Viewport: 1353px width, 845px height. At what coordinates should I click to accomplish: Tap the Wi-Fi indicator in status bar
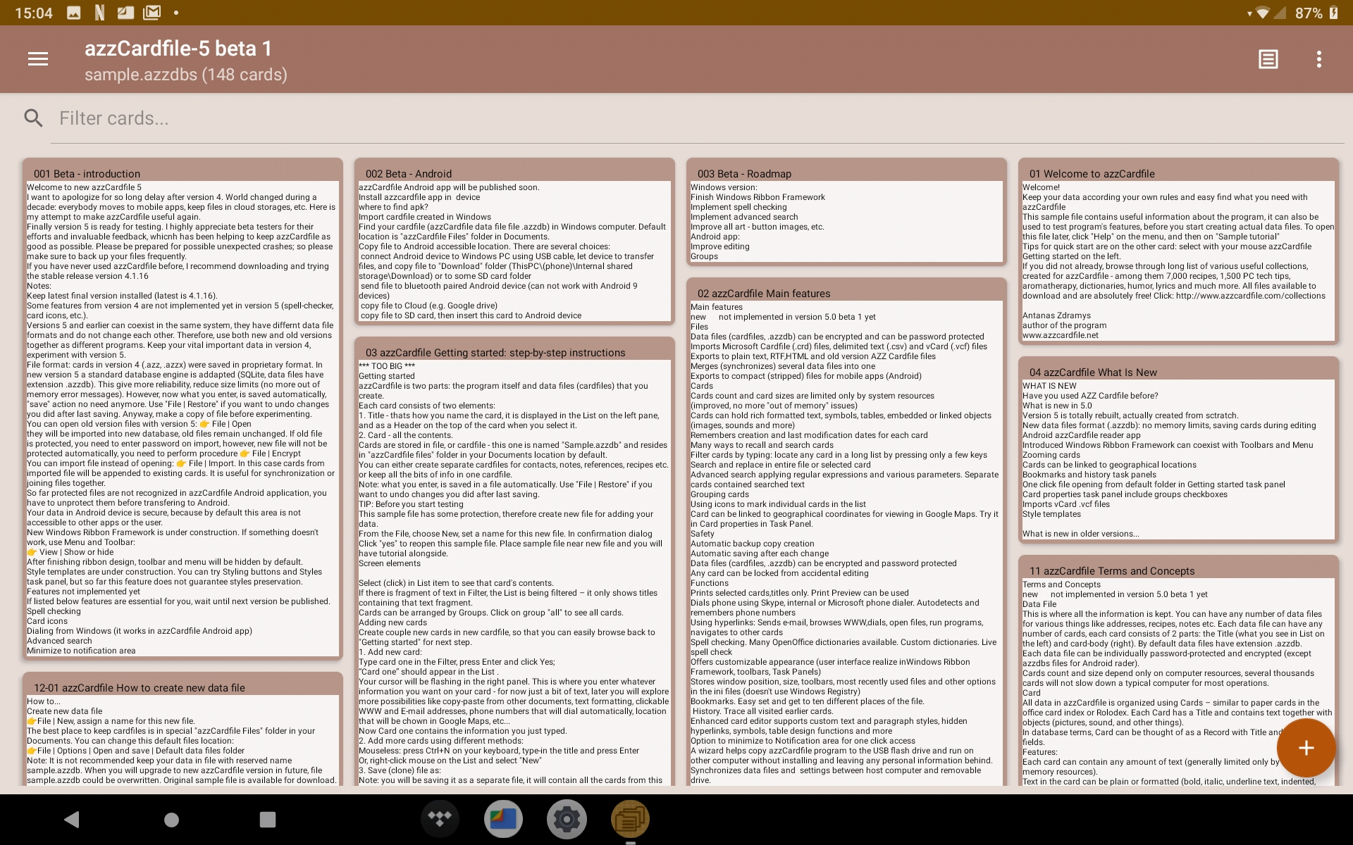coord(1262,13)
